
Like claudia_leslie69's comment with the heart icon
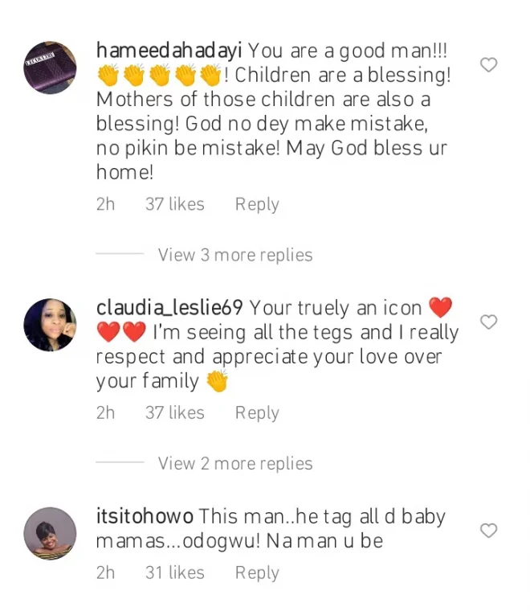pos(488,322)
